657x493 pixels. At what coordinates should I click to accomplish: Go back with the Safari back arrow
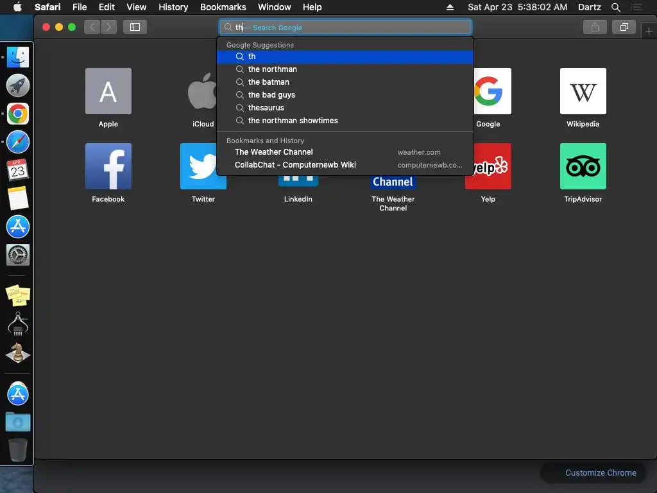pos(92,27)
